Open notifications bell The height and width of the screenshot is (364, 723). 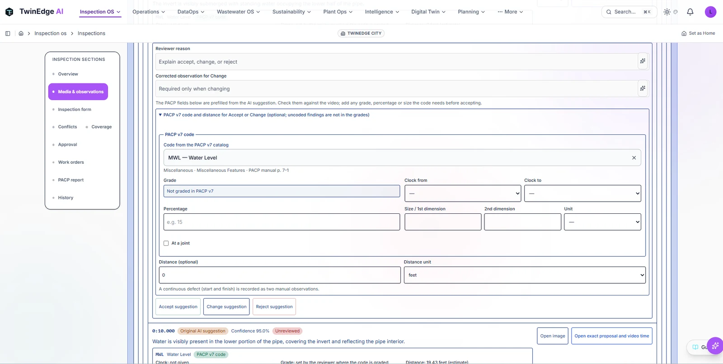[x=690, y=12]
